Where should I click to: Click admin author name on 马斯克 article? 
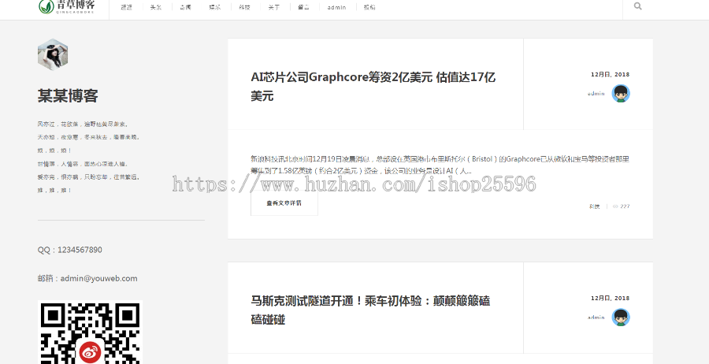596,318
